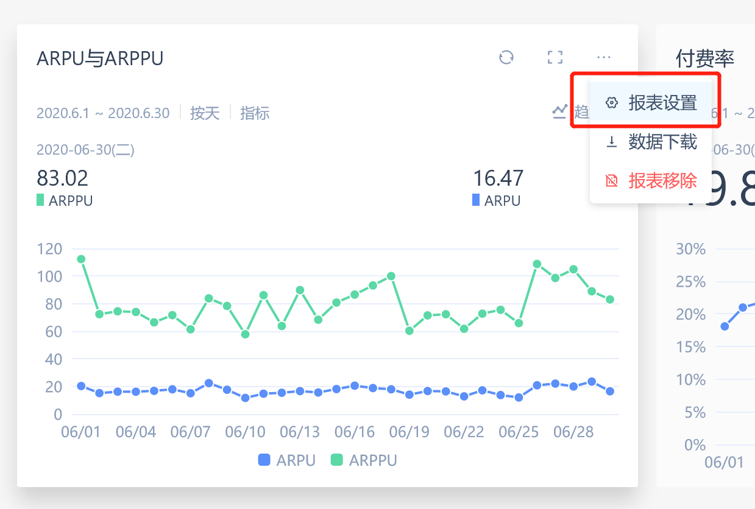Select 数据下载 to download data

[x=651, y=142]
